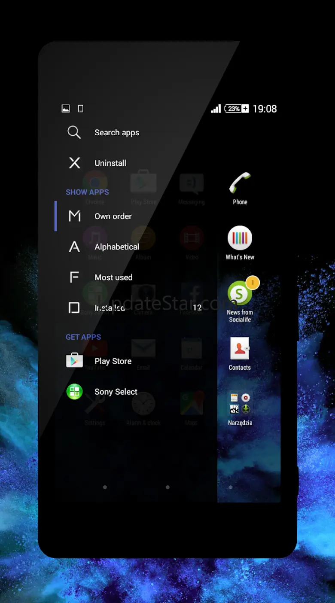Tap the SHOW APPS section header
335x603 pixels.
[x=87, y=192]
